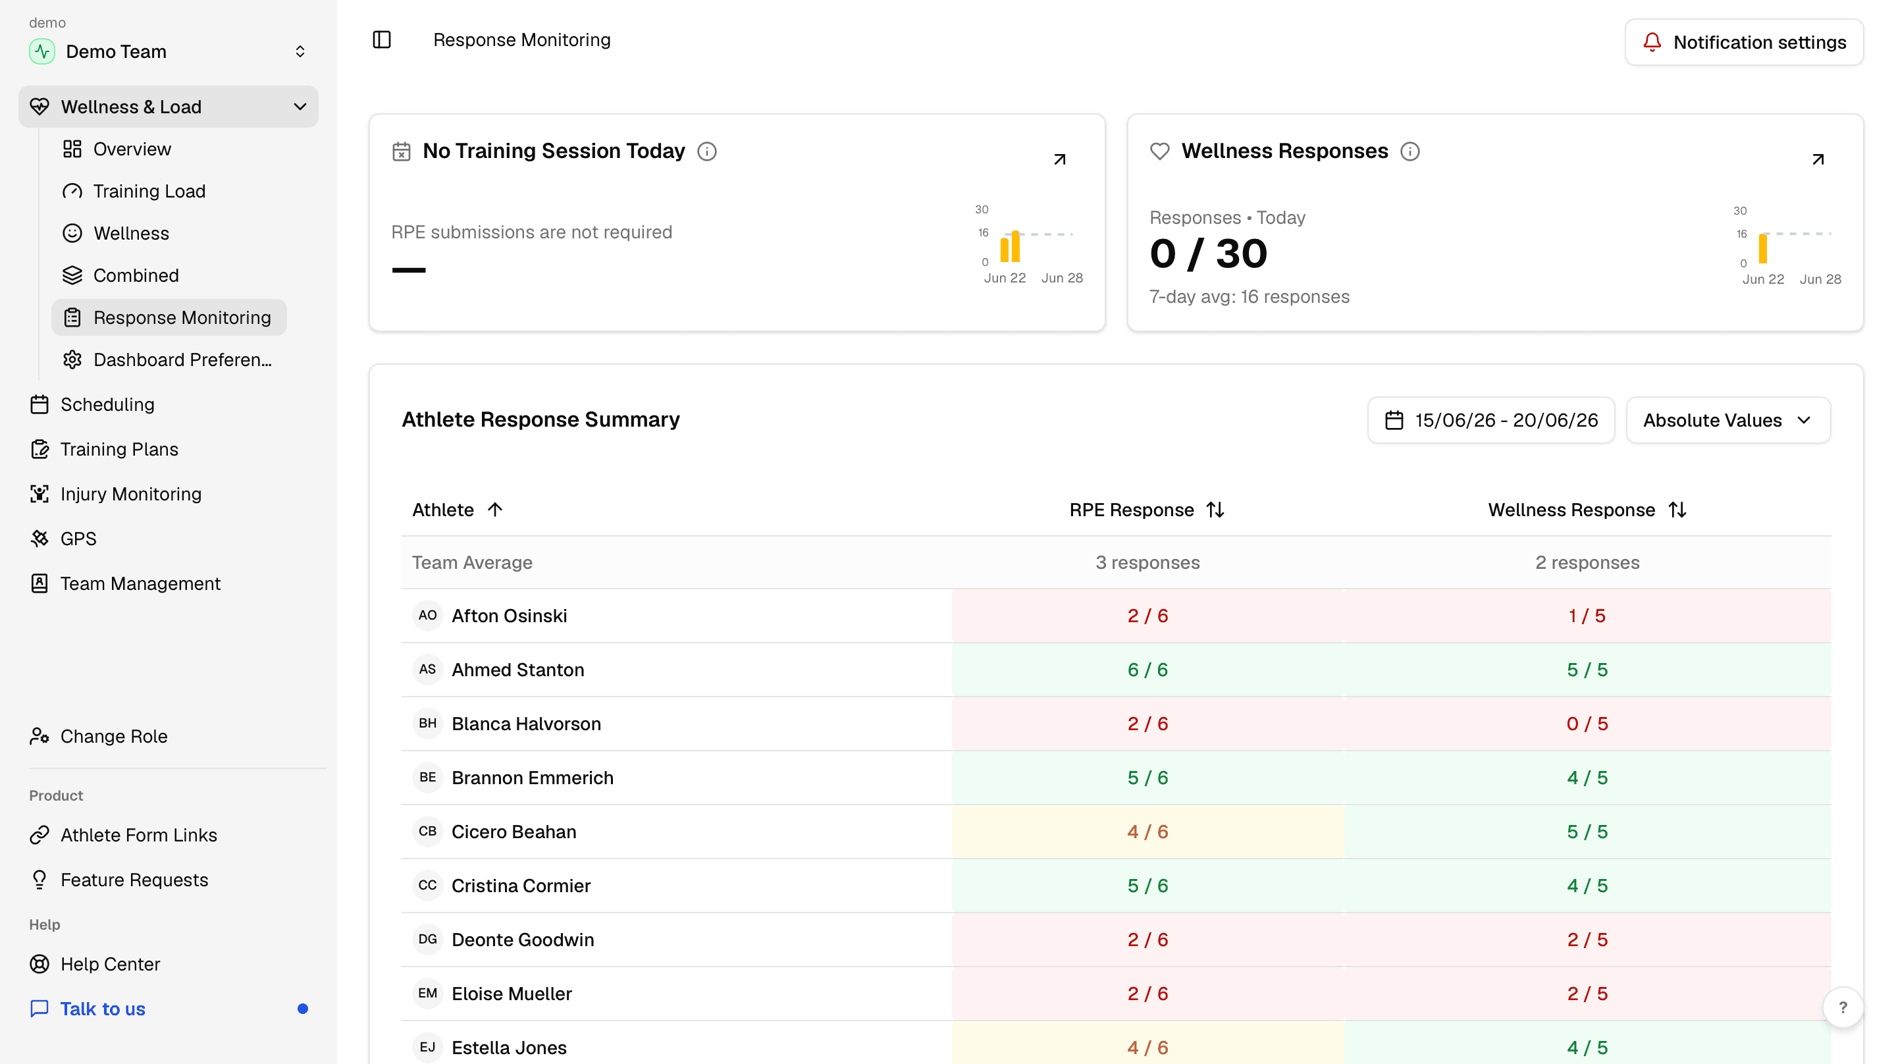
Task: Click the Team Management icon
Action: [x=39, y=583]
